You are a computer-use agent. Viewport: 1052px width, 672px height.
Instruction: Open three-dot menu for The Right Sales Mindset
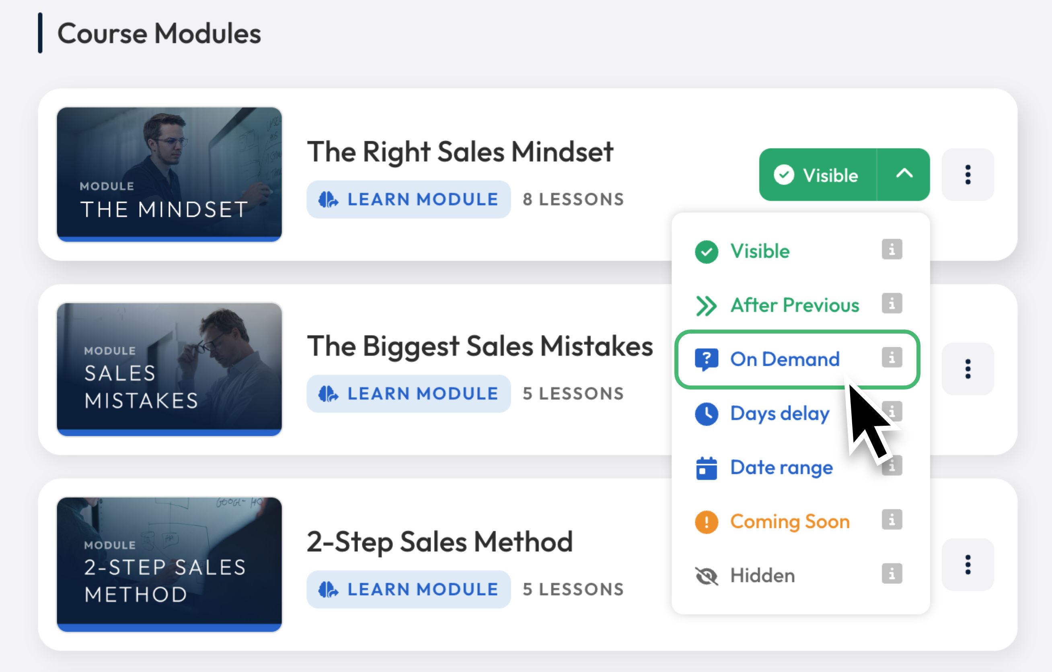[968, 175]
